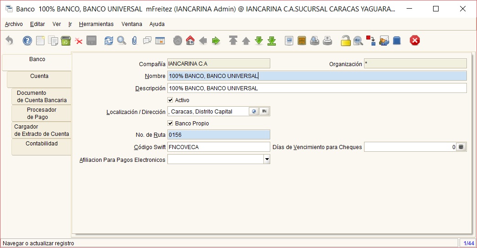Click the Código Swift field
The image size is (477, 248).
pos(219,147)
